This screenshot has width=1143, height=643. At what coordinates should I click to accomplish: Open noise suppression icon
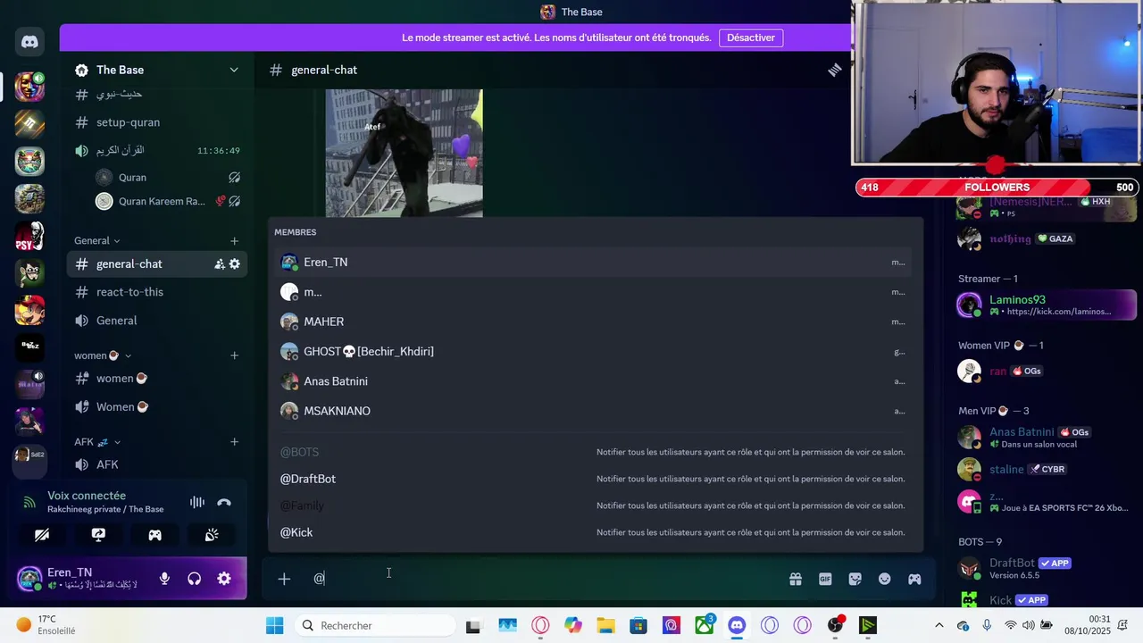(x=197, y=503)
